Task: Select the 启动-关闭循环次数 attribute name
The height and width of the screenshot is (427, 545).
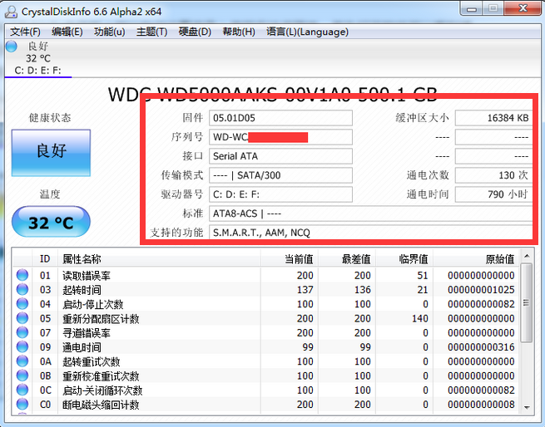Action: click(x=102, y=390)
